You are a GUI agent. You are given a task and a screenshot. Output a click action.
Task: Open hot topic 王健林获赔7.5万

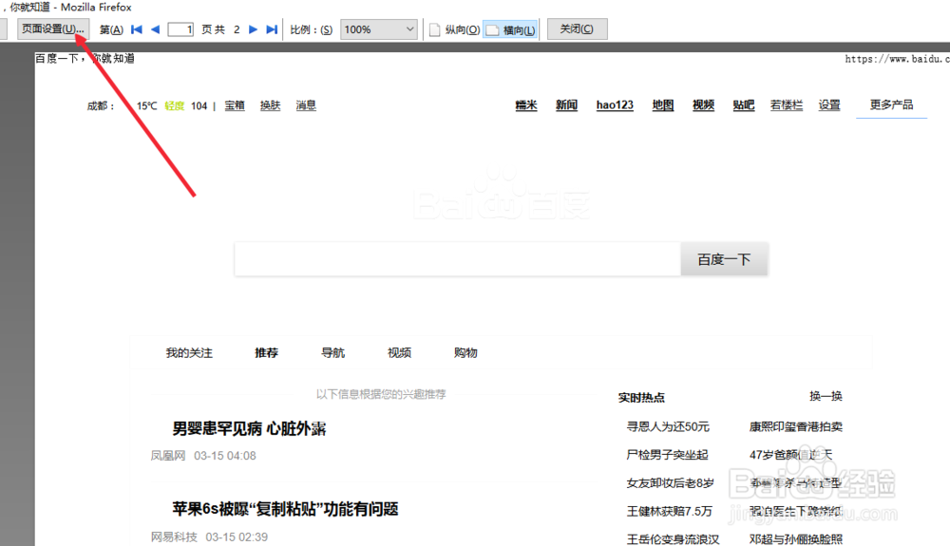pyautogui.click(x=670, y=512)
